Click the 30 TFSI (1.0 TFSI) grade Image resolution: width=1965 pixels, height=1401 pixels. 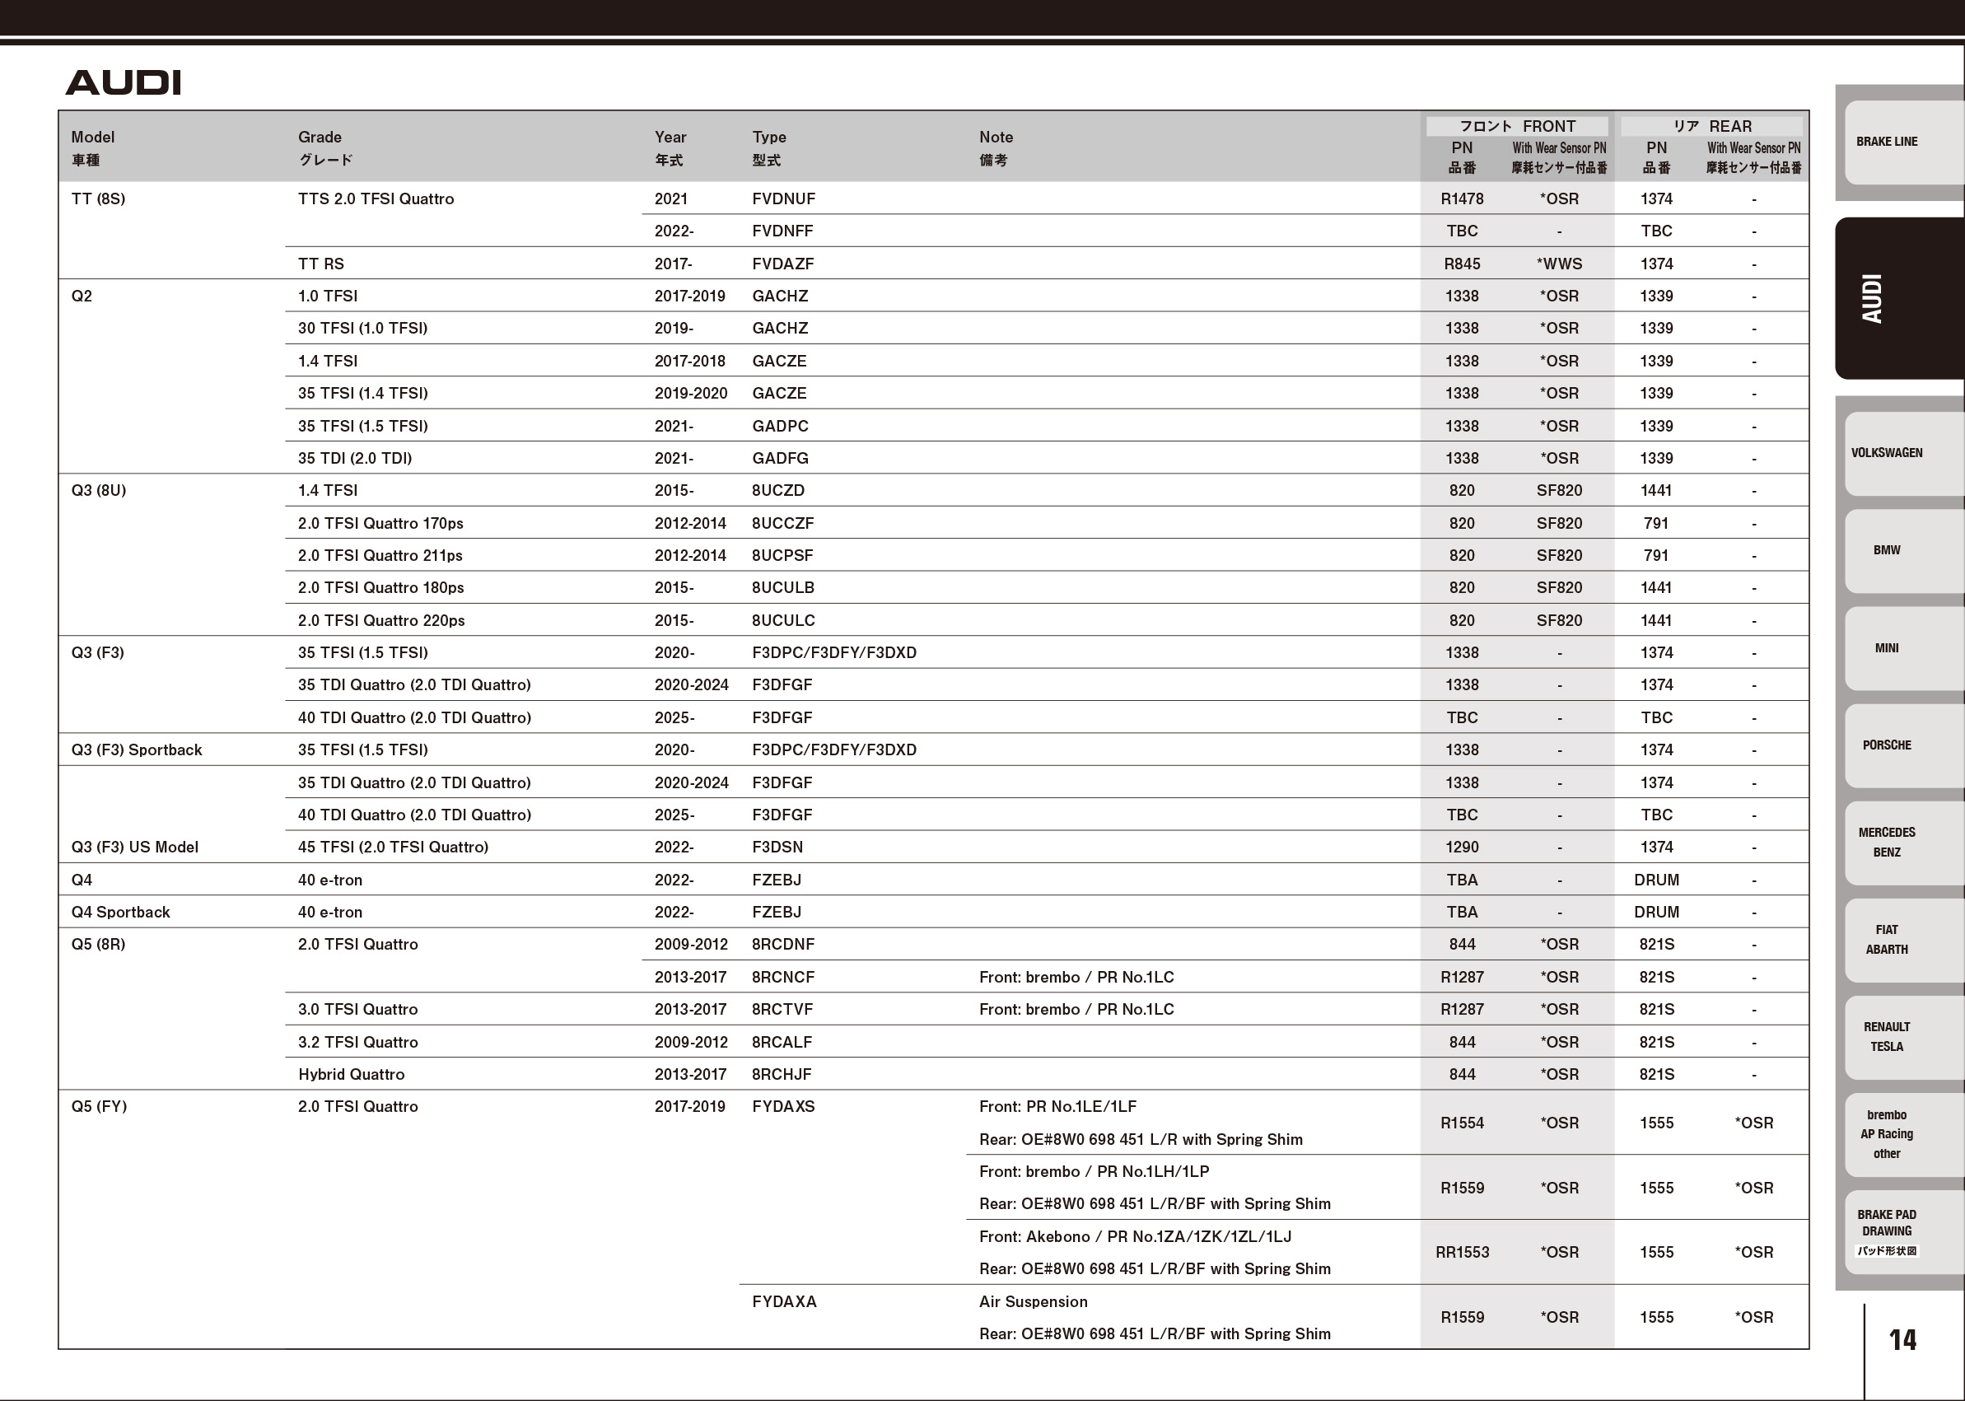tap(362, 329)
